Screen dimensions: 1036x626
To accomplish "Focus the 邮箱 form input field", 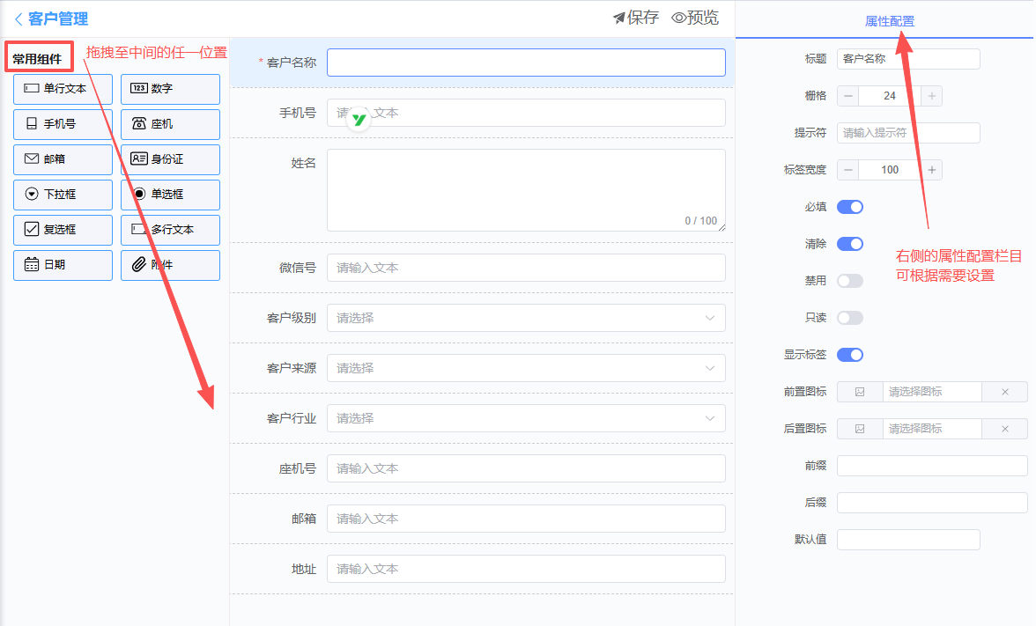I will [x=526, y=519].
